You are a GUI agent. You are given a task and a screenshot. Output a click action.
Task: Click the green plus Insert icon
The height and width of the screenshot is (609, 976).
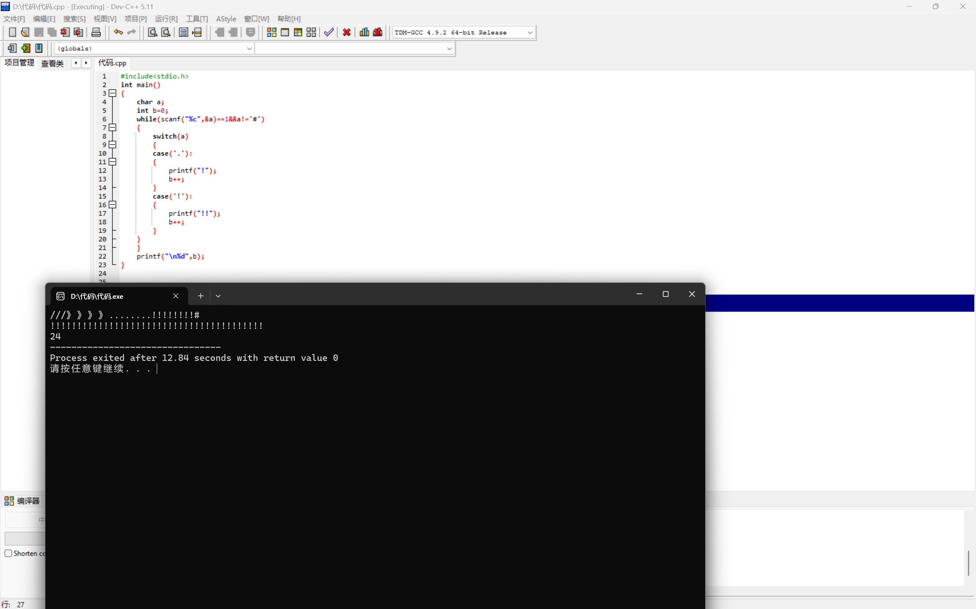(x=26, y=48)
